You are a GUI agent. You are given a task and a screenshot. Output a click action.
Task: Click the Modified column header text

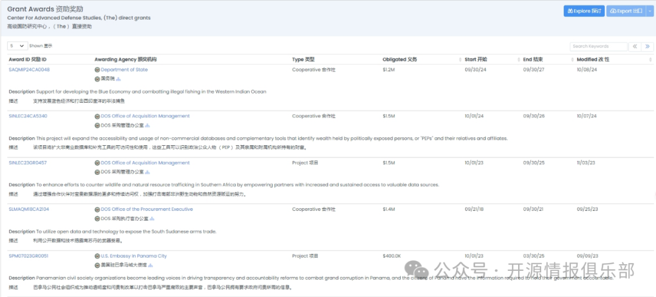point(593,60)
